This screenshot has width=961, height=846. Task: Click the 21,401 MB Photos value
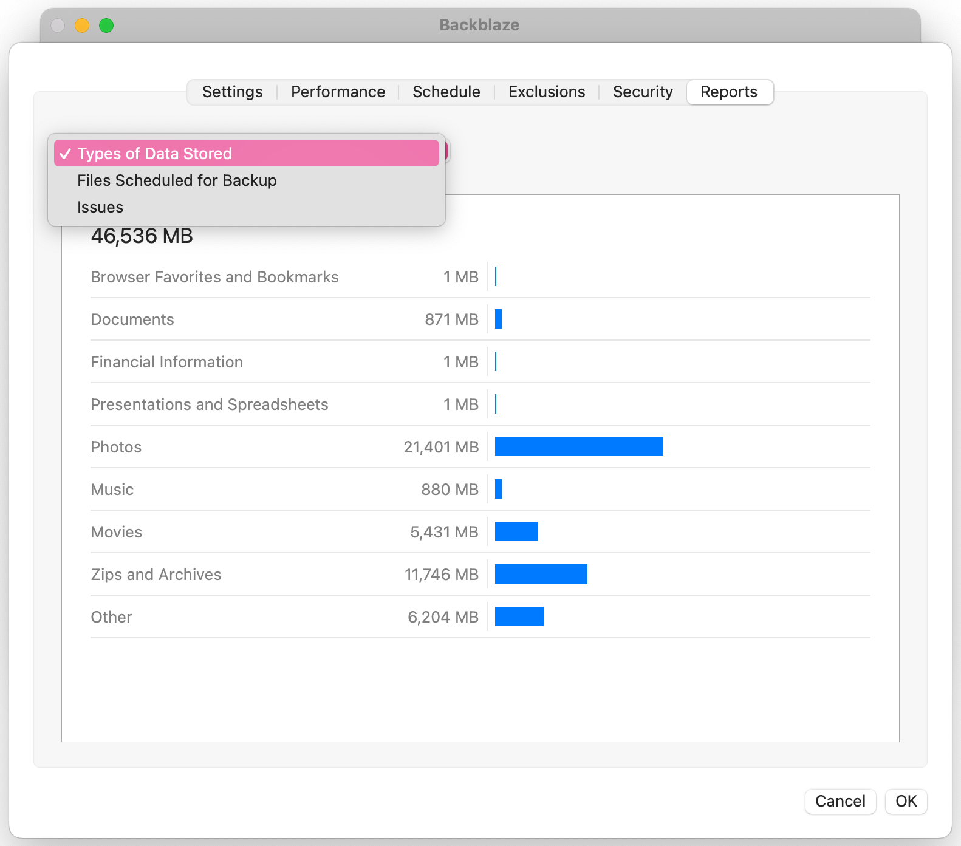pyautogui.click(x=442, y=447)
